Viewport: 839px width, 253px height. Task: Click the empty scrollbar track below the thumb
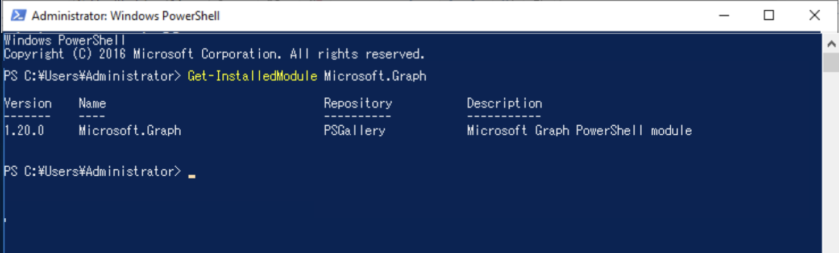(830, 162)
